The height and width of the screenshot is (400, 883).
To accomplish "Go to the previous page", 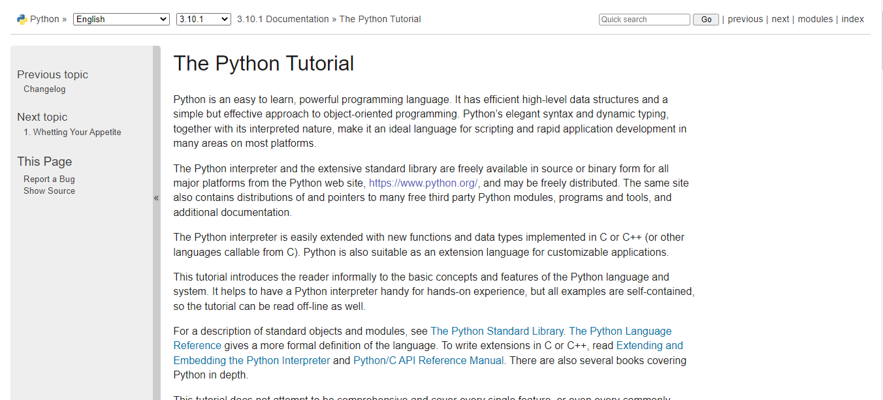I will [x=745, y=19].
